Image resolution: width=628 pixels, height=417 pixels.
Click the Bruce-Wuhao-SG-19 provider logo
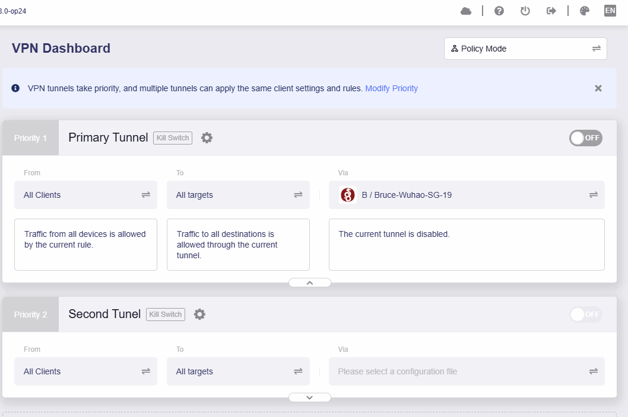click(348, 195)
